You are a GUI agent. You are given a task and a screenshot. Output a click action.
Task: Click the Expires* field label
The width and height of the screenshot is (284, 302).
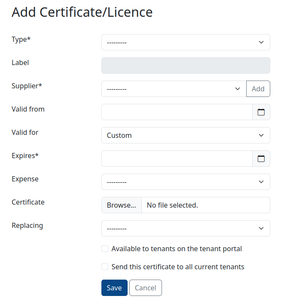click(25, 156)
